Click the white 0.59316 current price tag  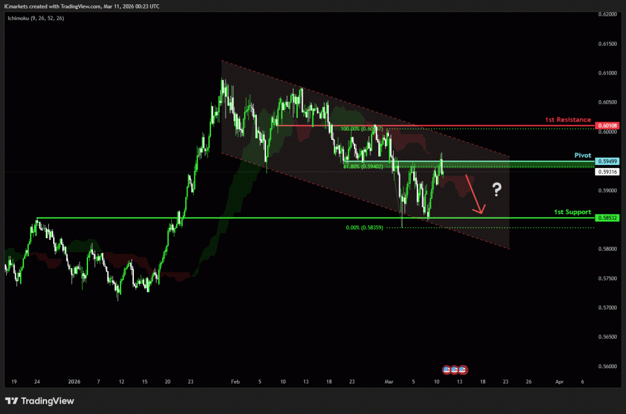point(608,172)
